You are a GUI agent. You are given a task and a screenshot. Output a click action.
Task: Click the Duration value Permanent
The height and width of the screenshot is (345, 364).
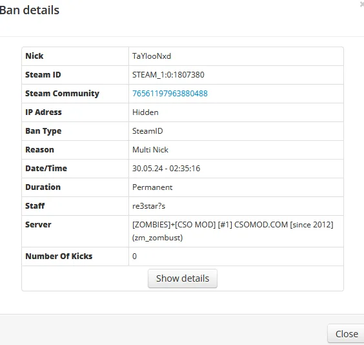[152, 187]
